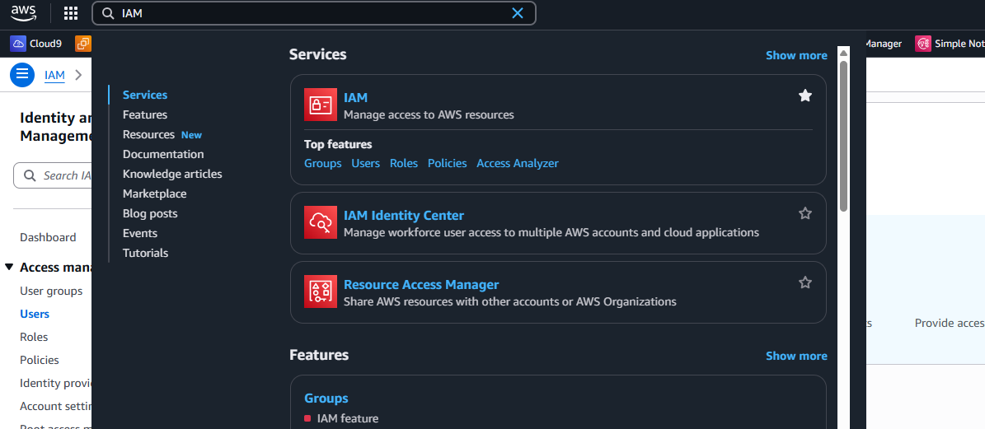Click in the IAM search input field
This screenshot has width=985, height=429.
click(313, 13)
